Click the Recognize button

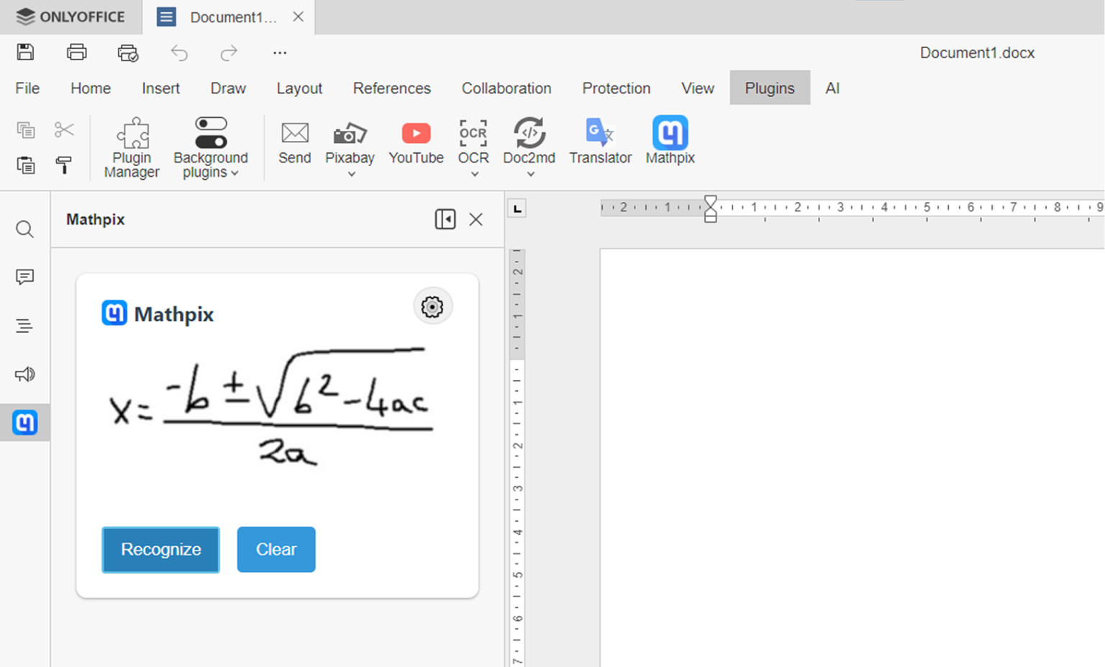coord(160,549)
